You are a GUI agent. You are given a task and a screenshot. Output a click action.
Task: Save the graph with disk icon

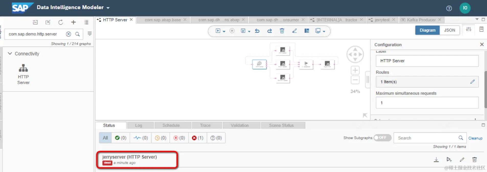(243, 31)
